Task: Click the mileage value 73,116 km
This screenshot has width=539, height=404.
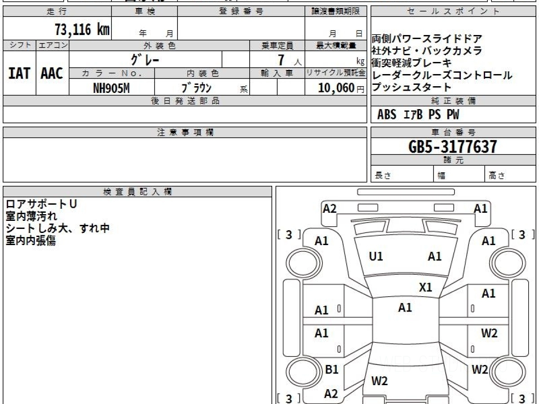Action: pos(82,30)
